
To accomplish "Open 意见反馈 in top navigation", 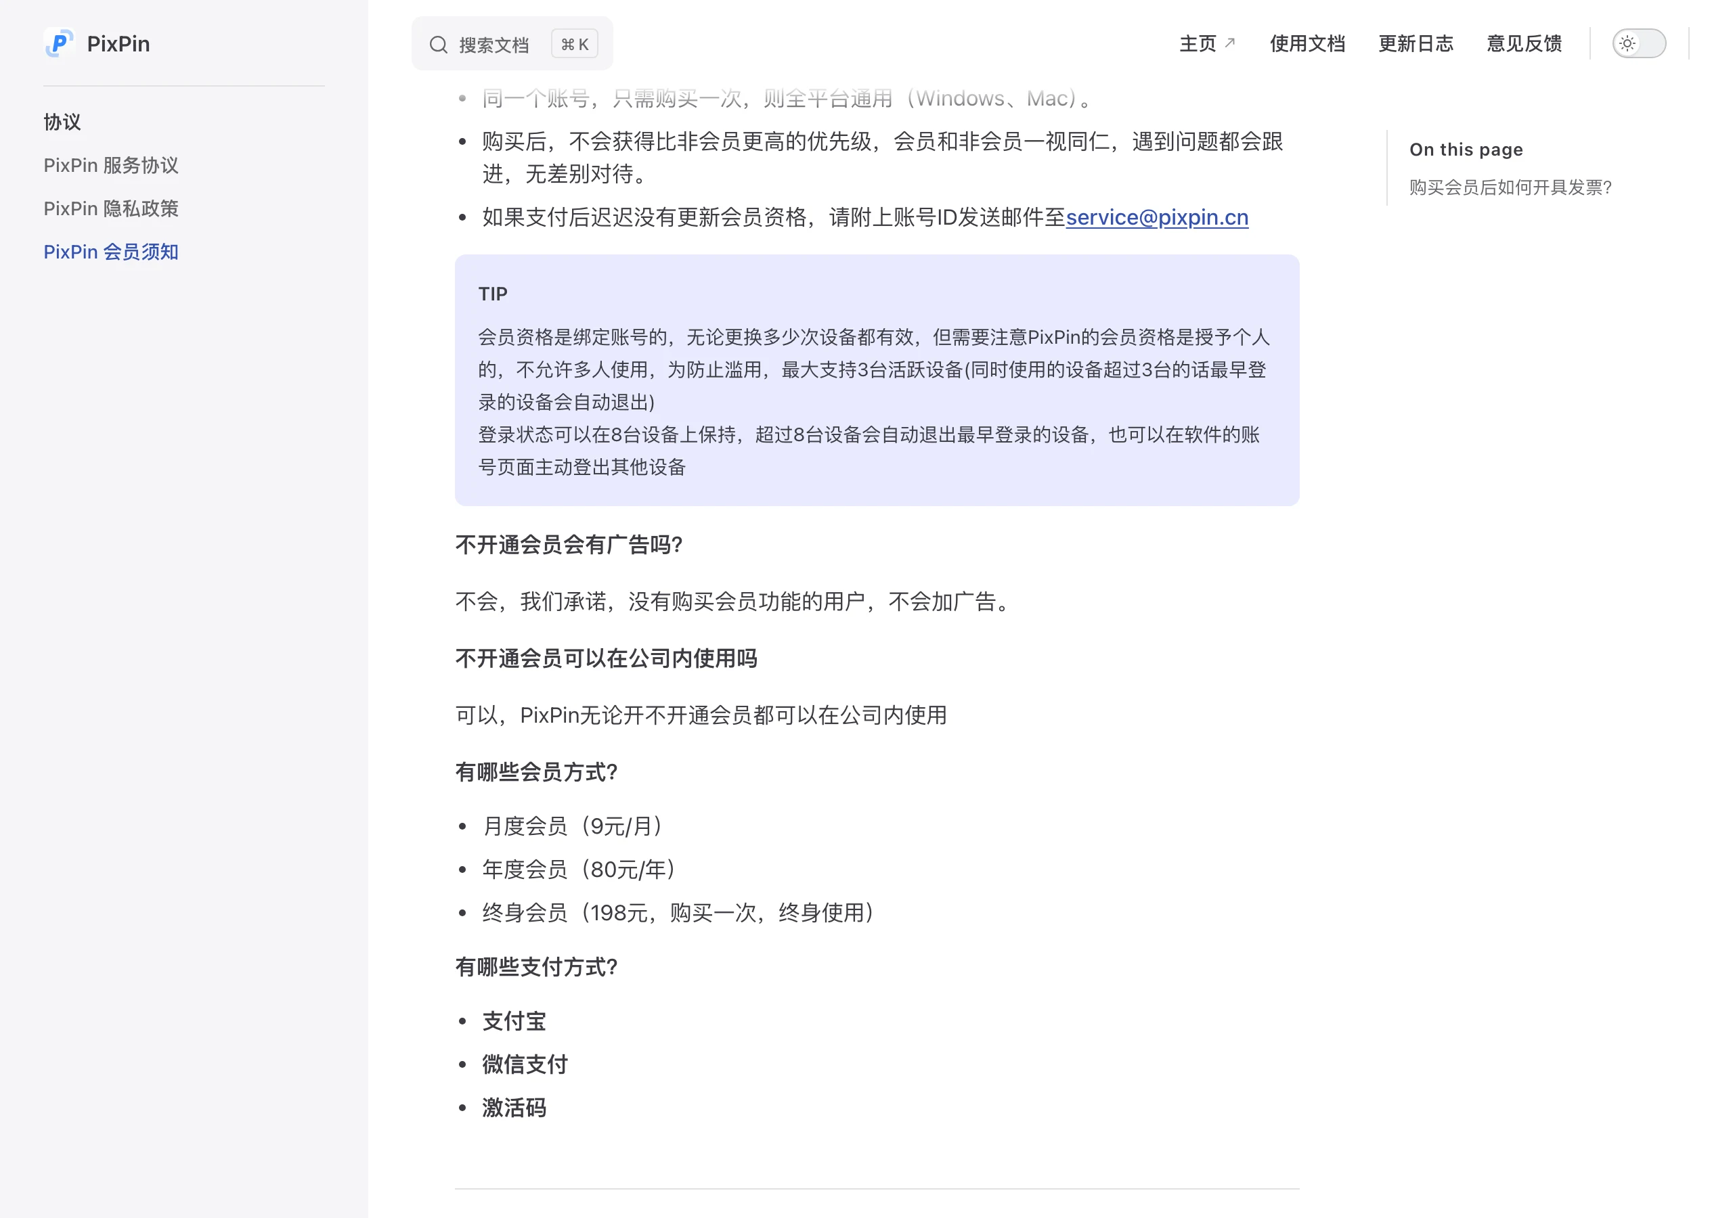I will [1524, 43].
